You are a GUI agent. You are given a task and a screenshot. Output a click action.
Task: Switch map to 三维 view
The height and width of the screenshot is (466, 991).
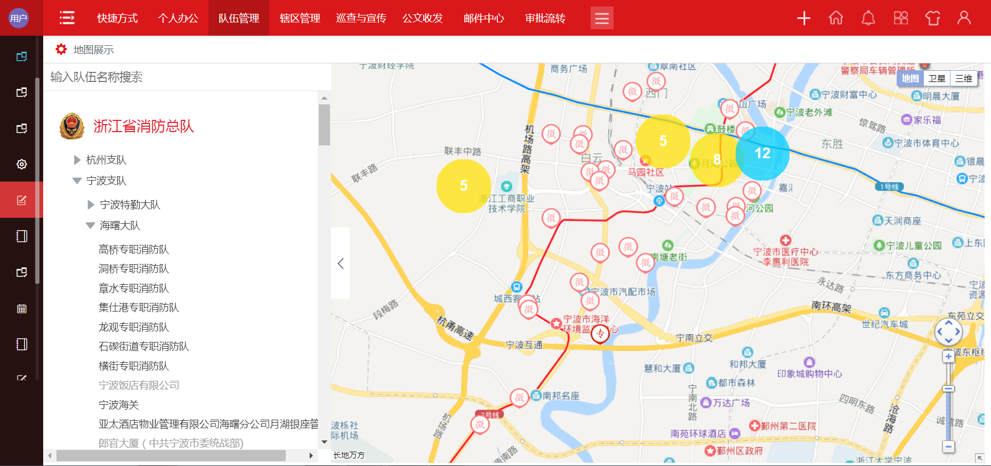pyautogui.click(x=964, y=78)
